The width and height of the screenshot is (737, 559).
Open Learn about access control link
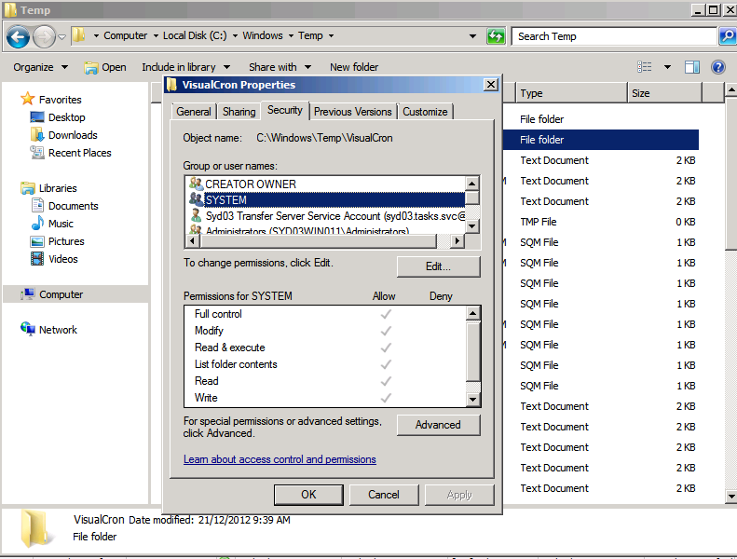pyautogui.click(x=280, y=459)
